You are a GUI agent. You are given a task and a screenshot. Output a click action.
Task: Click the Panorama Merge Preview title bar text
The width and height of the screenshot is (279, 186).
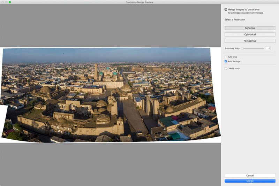(x=139, y=2)
